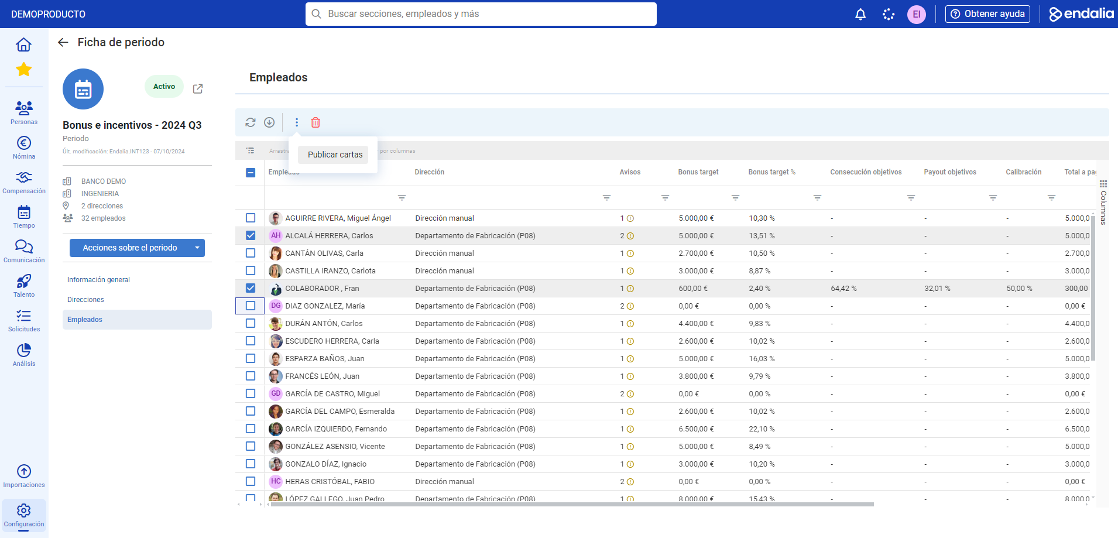Click the search field Buscar secciones, empleados
This screenshot has height=538, width=1118.
(x=481, y=14)
